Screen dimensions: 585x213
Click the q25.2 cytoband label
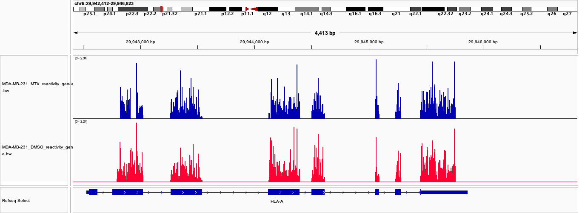526,14
